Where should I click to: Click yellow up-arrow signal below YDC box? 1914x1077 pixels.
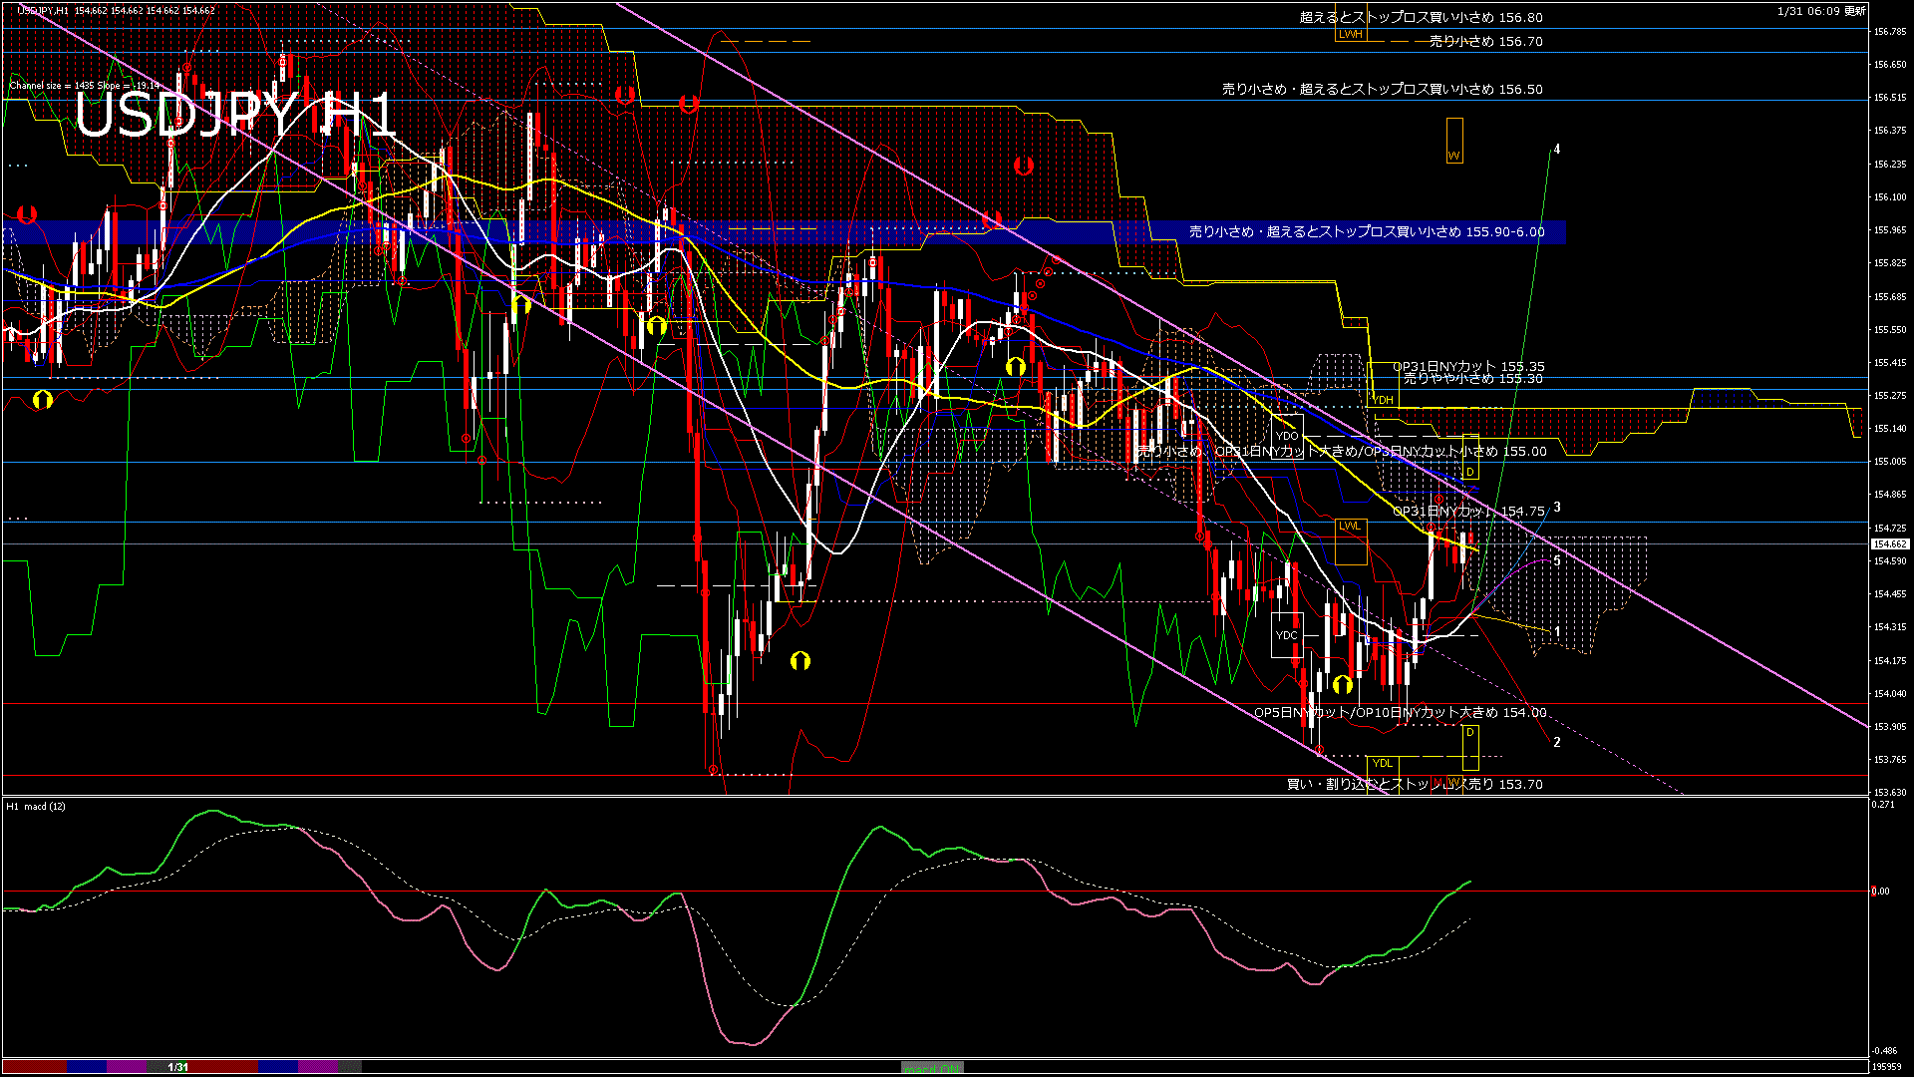1342,685
